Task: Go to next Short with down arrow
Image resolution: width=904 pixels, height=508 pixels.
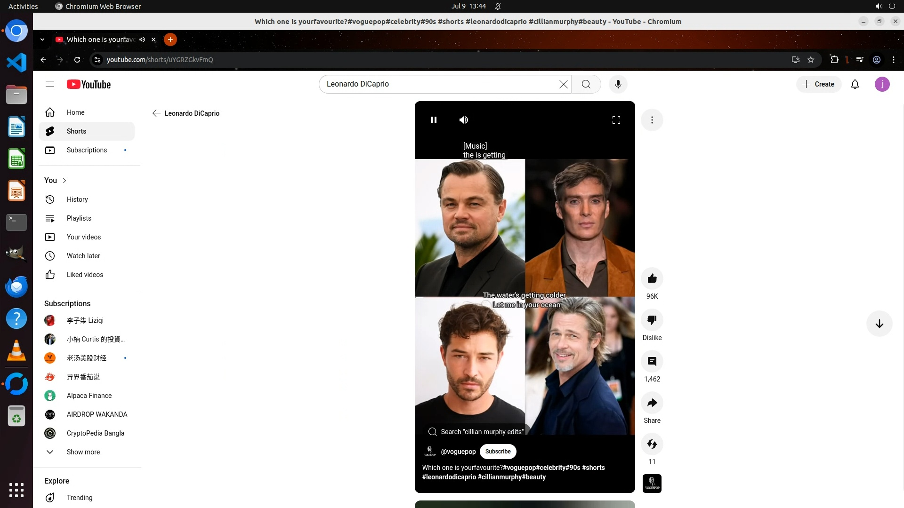Action: [x=879, y=324]
